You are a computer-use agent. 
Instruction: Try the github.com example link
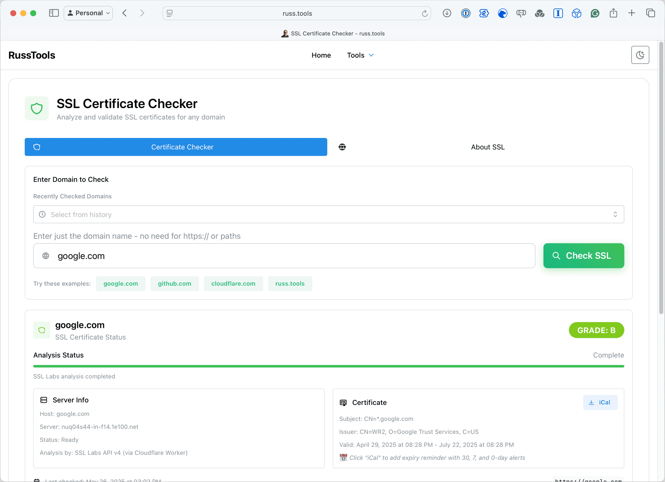coord(174,283)
